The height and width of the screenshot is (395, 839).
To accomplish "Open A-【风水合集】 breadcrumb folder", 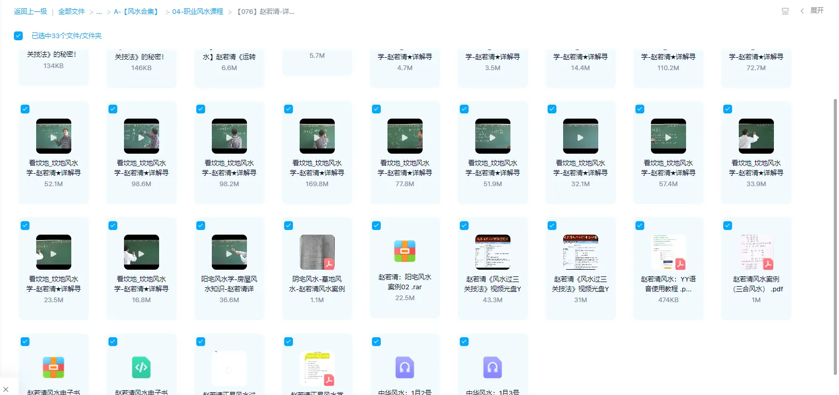I will click(137, 11).
